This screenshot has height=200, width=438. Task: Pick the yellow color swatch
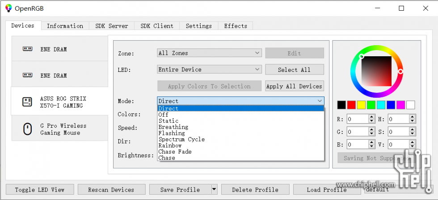361,105
